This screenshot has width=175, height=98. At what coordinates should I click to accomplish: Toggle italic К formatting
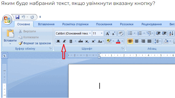coord(64,41)
